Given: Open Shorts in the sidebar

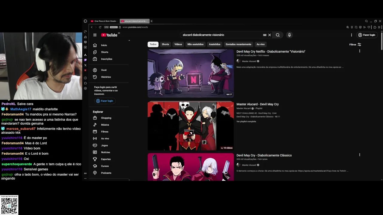Looking at the screenshot, I should (109, 52).
